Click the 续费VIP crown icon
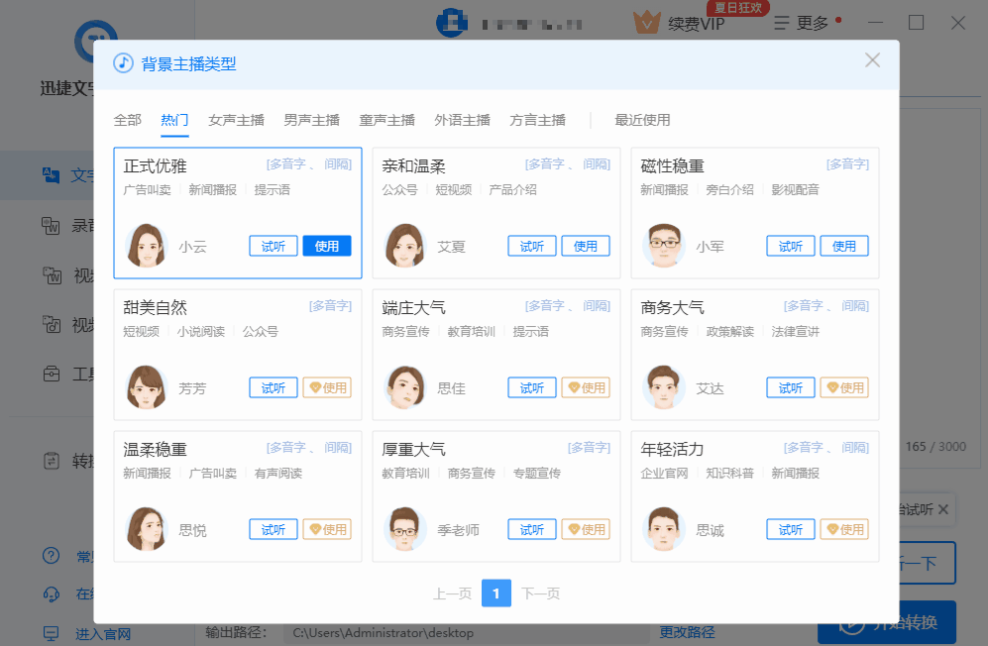This screenshot has height=646, width=988. (x=647, y=23)
